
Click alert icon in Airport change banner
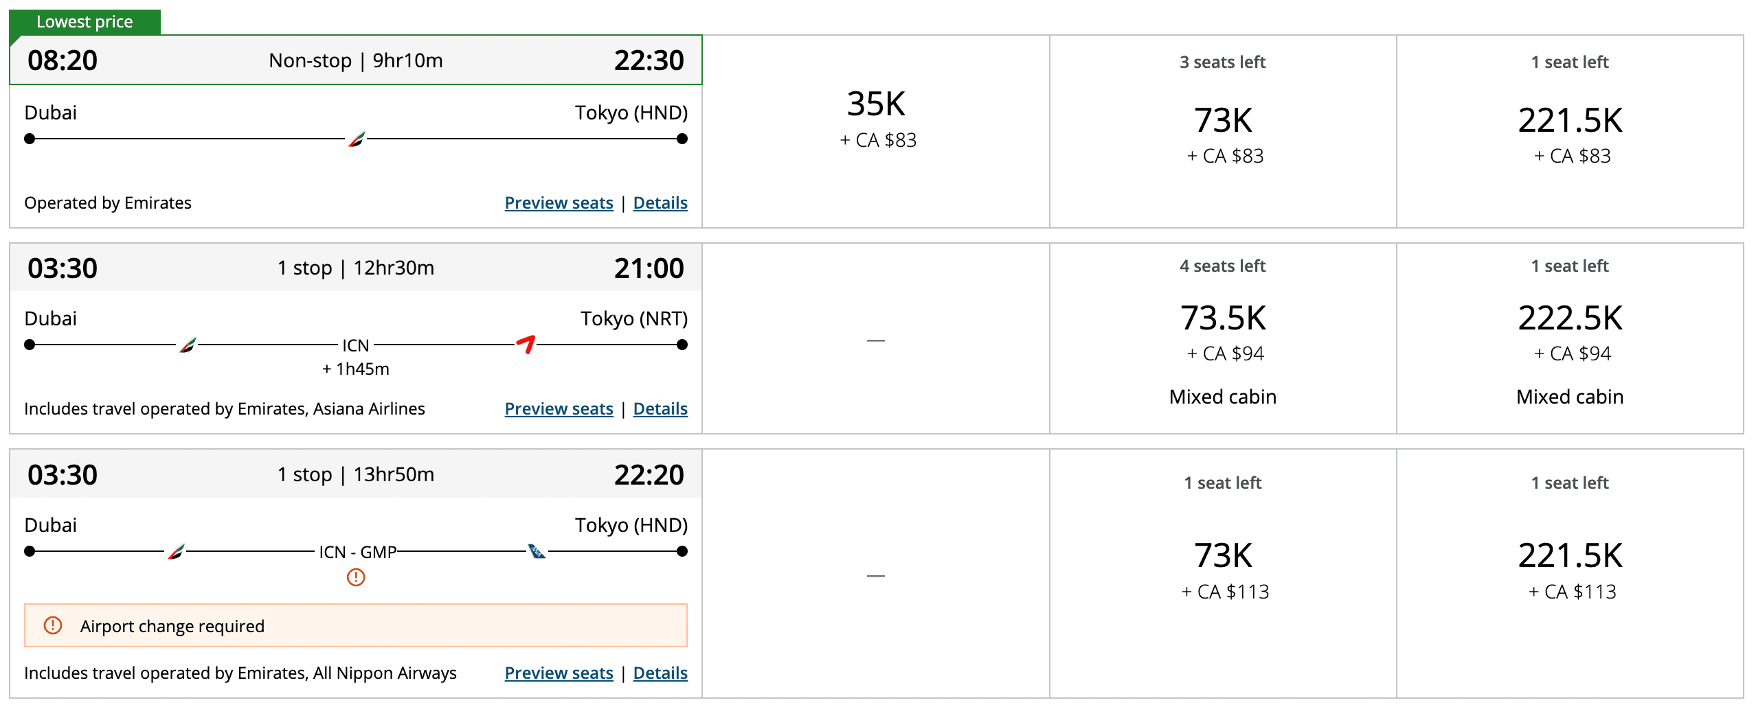[x=53, y=625]
